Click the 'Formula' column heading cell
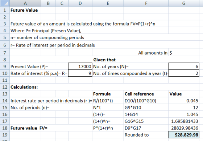This screenshot has height=141, width=203. point(102,94)
